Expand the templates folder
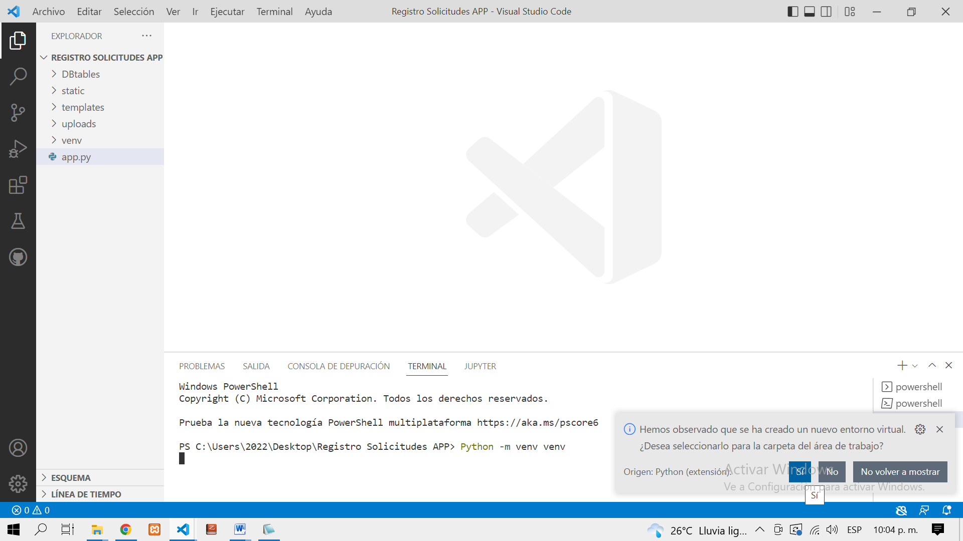 click(83, 107)
